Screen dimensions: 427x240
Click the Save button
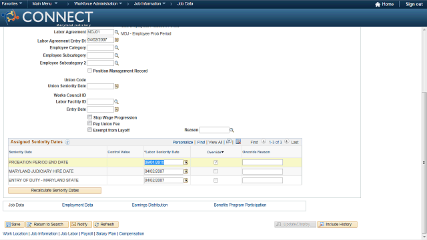[x=14, y=225]
